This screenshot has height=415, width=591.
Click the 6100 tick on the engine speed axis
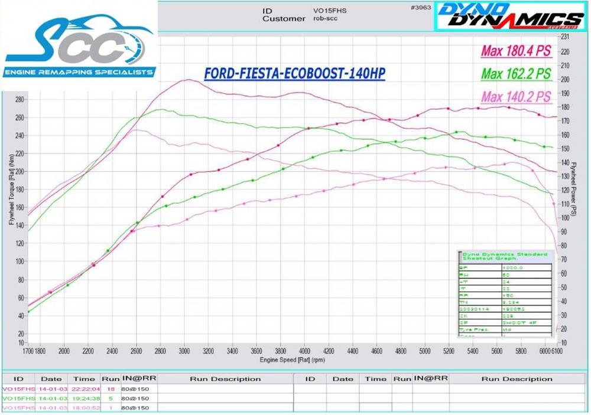tap(556, 351)
